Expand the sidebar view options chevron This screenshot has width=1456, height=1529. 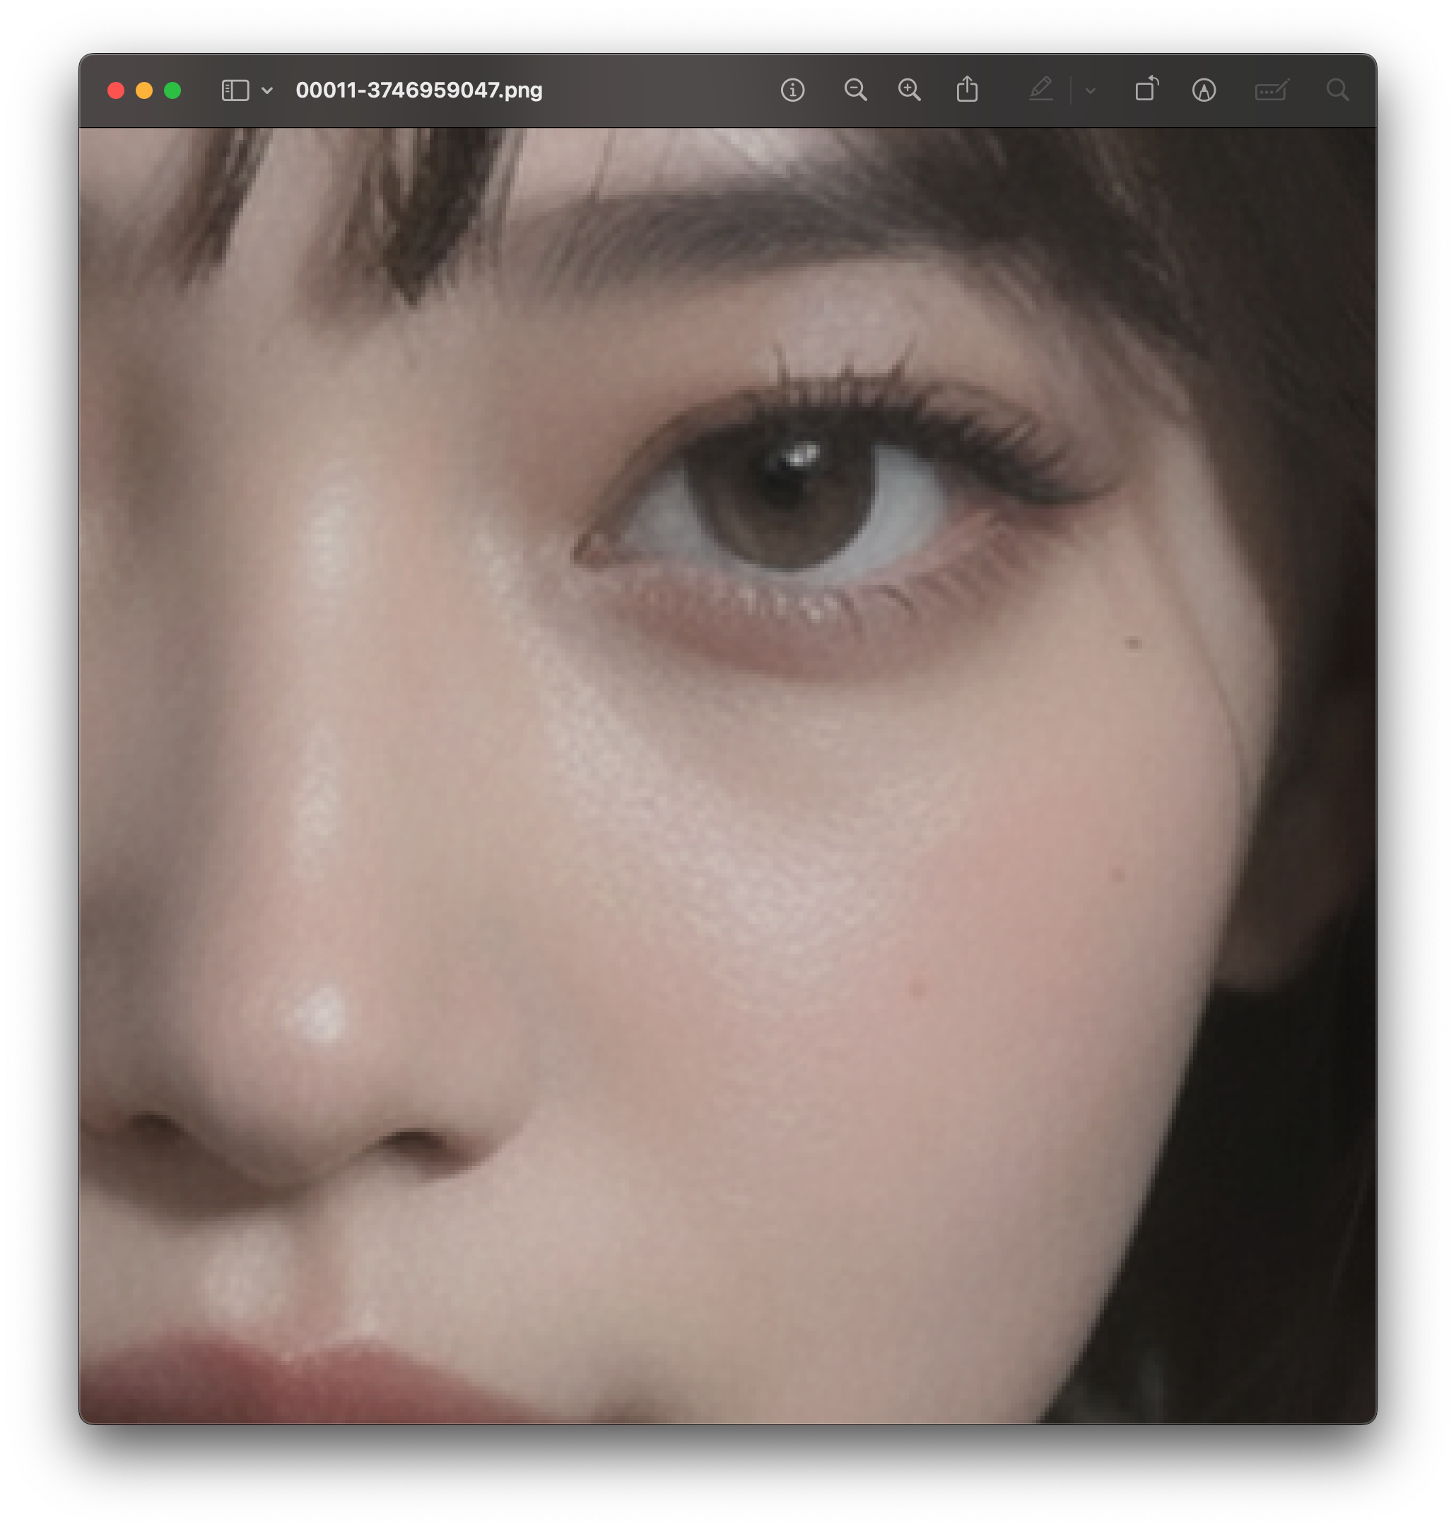[x=267, y=90]
